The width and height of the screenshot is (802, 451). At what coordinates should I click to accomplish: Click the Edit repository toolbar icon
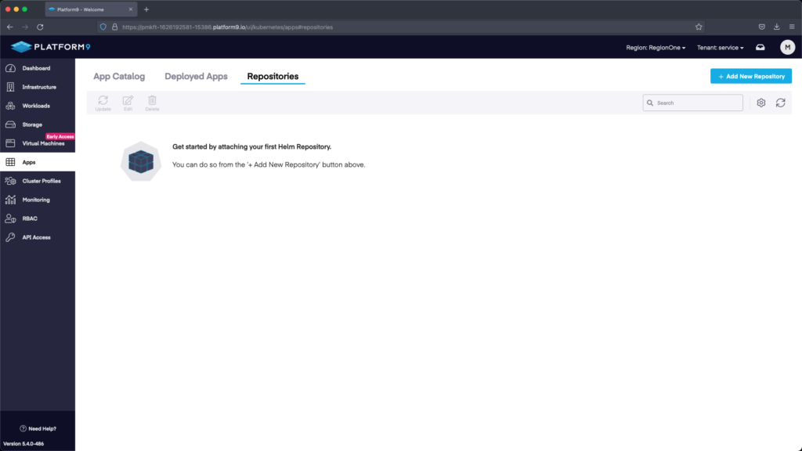coord(128,103)
